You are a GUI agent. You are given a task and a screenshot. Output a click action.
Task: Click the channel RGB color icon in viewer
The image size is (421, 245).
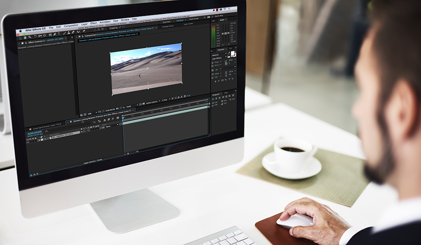(x=124, y=107)
